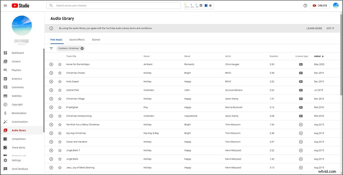Remove the Contains 'christmas' filter chip

(82, 48)
